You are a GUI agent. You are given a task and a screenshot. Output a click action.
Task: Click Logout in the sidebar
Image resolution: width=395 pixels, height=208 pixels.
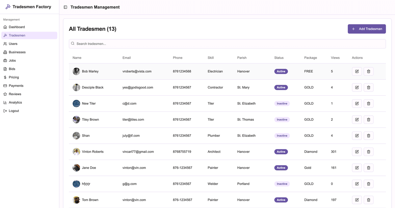tap(29, 111)
